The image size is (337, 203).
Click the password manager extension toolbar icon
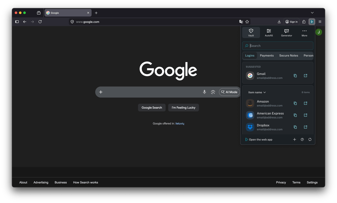[312, 22]
